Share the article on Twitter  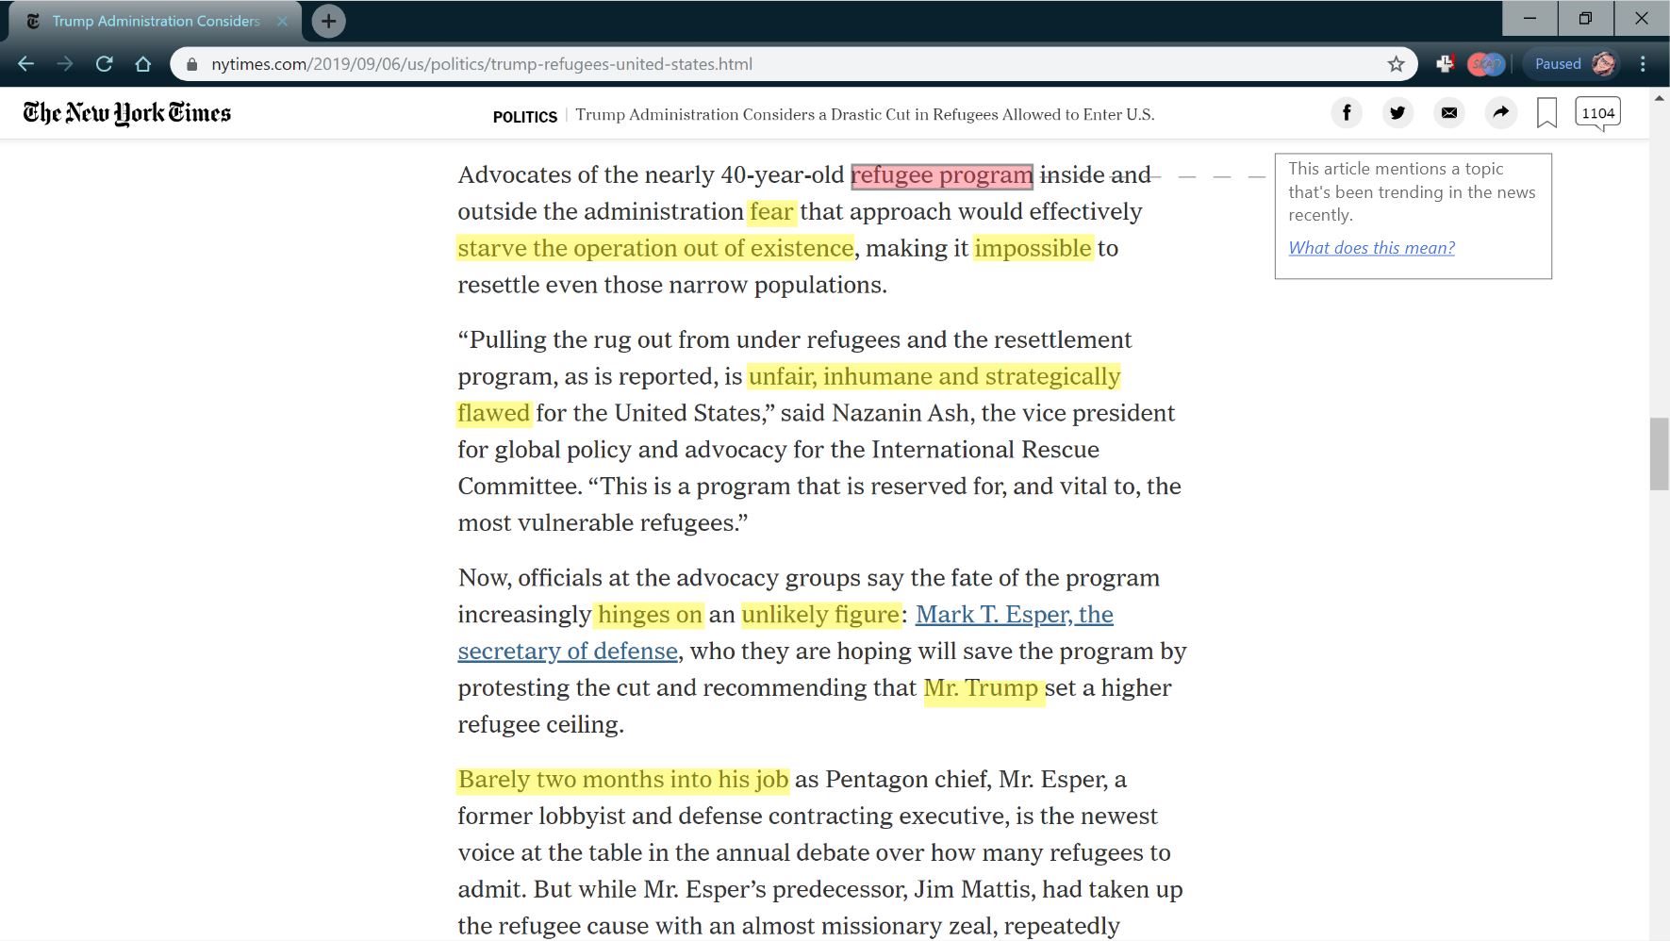(x=1397, y=113)
